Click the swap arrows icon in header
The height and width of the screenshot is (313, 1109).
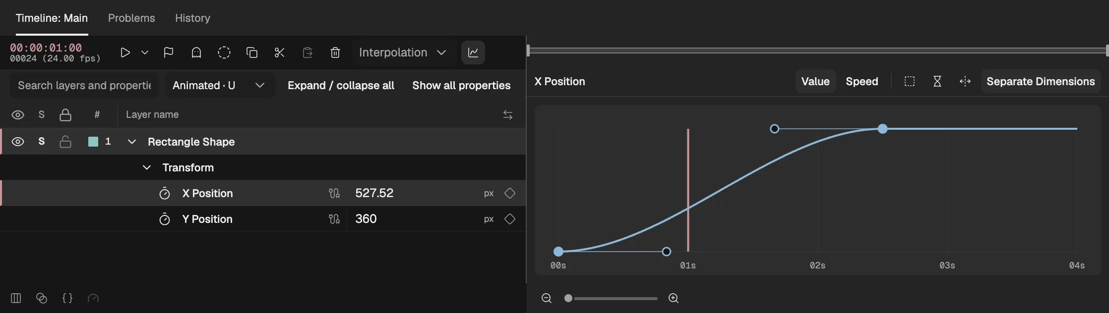(508, 115)
